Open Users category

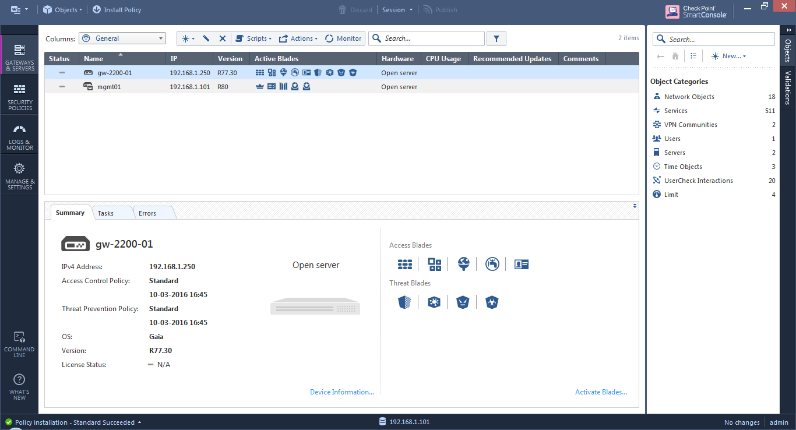coord(714,139)
